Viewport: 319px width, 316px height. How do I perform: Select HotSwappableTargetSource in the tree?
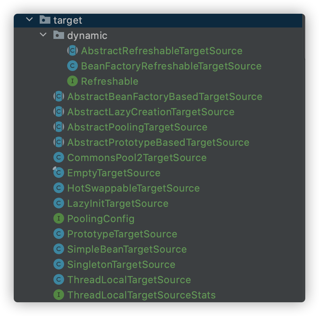pos(133,188)
